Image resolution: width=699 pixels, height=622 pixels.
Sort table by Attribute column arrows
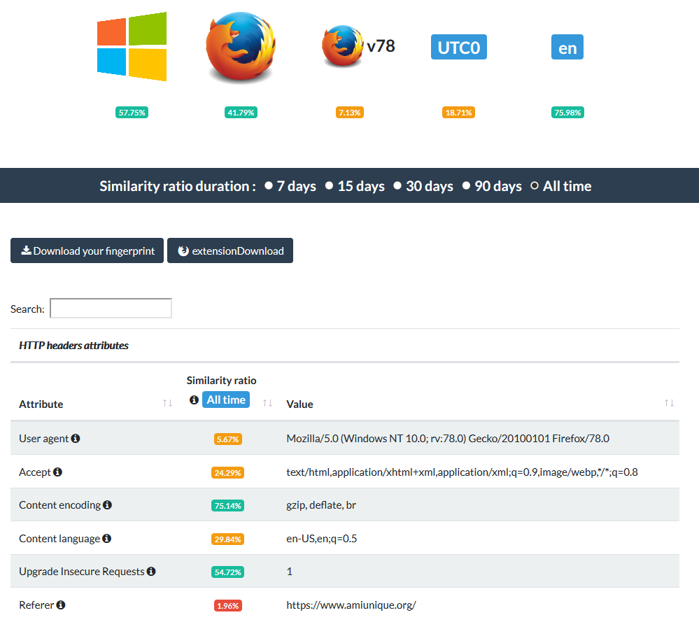[168, 403]
